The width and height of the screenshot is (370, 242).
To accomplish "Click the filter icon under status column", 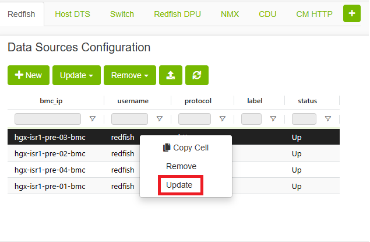I will [327, 119].
